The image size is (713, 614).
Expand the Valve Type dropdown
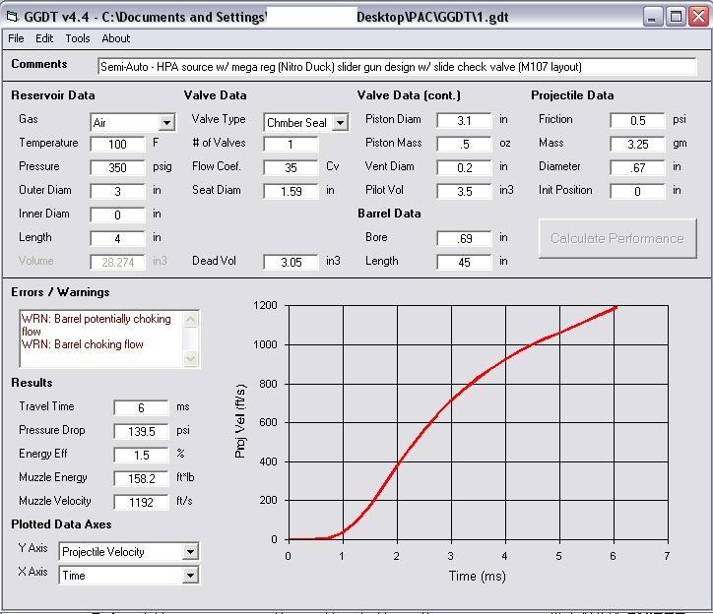(x=340, y=123)
